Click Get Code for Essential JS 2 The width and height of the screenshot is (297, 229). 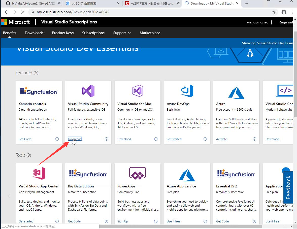[x=222, y=221]
